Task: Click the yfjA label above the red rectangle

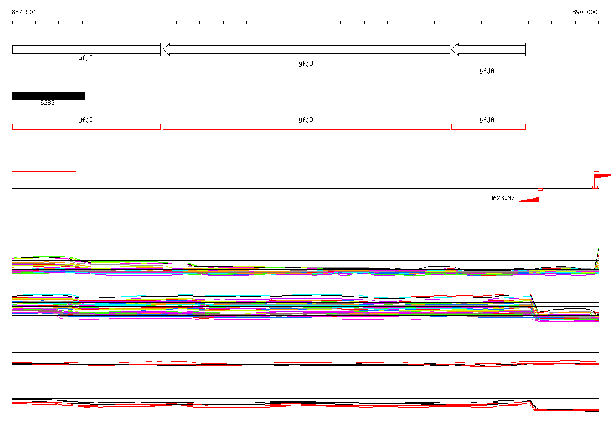Action: (x=487, y=120)
